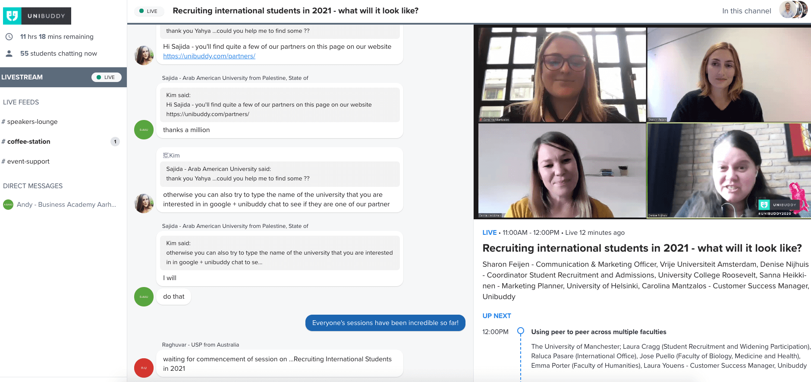Viewport: 811px width, 382px height.
Task: Click the UP NEXT label
Action: (497, 316)
